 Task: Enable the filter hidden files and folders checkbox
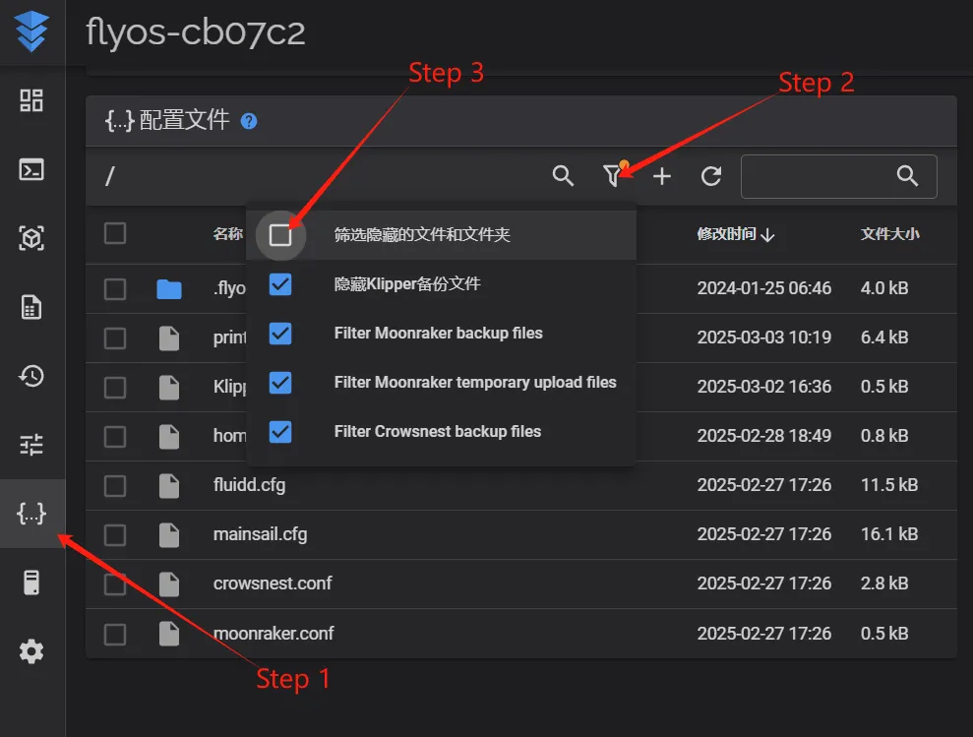tap(280, 235)
